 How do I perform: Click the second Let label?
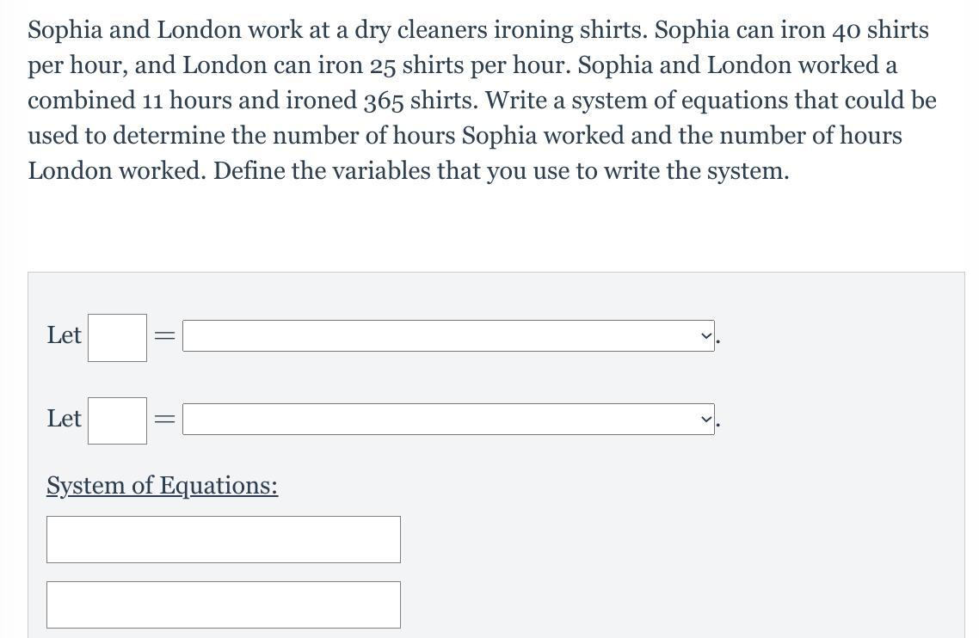point(64,419)
